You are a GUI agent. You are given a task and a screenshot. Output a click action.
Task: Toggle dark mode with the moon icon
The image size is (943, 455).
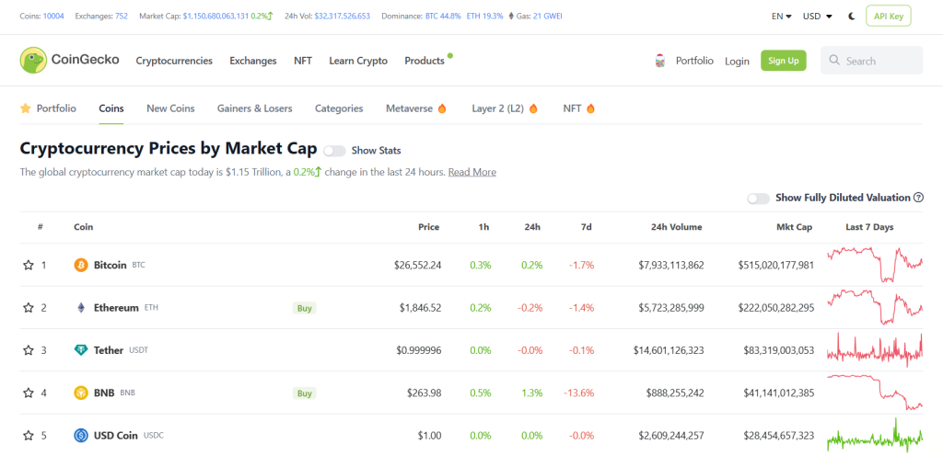[x=851, y=16]
